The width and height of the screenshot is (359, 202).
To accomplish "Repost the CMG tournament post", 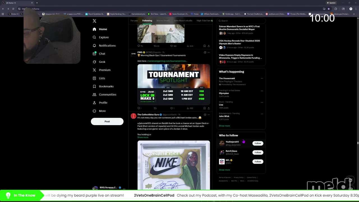I will tap(155, 108).
